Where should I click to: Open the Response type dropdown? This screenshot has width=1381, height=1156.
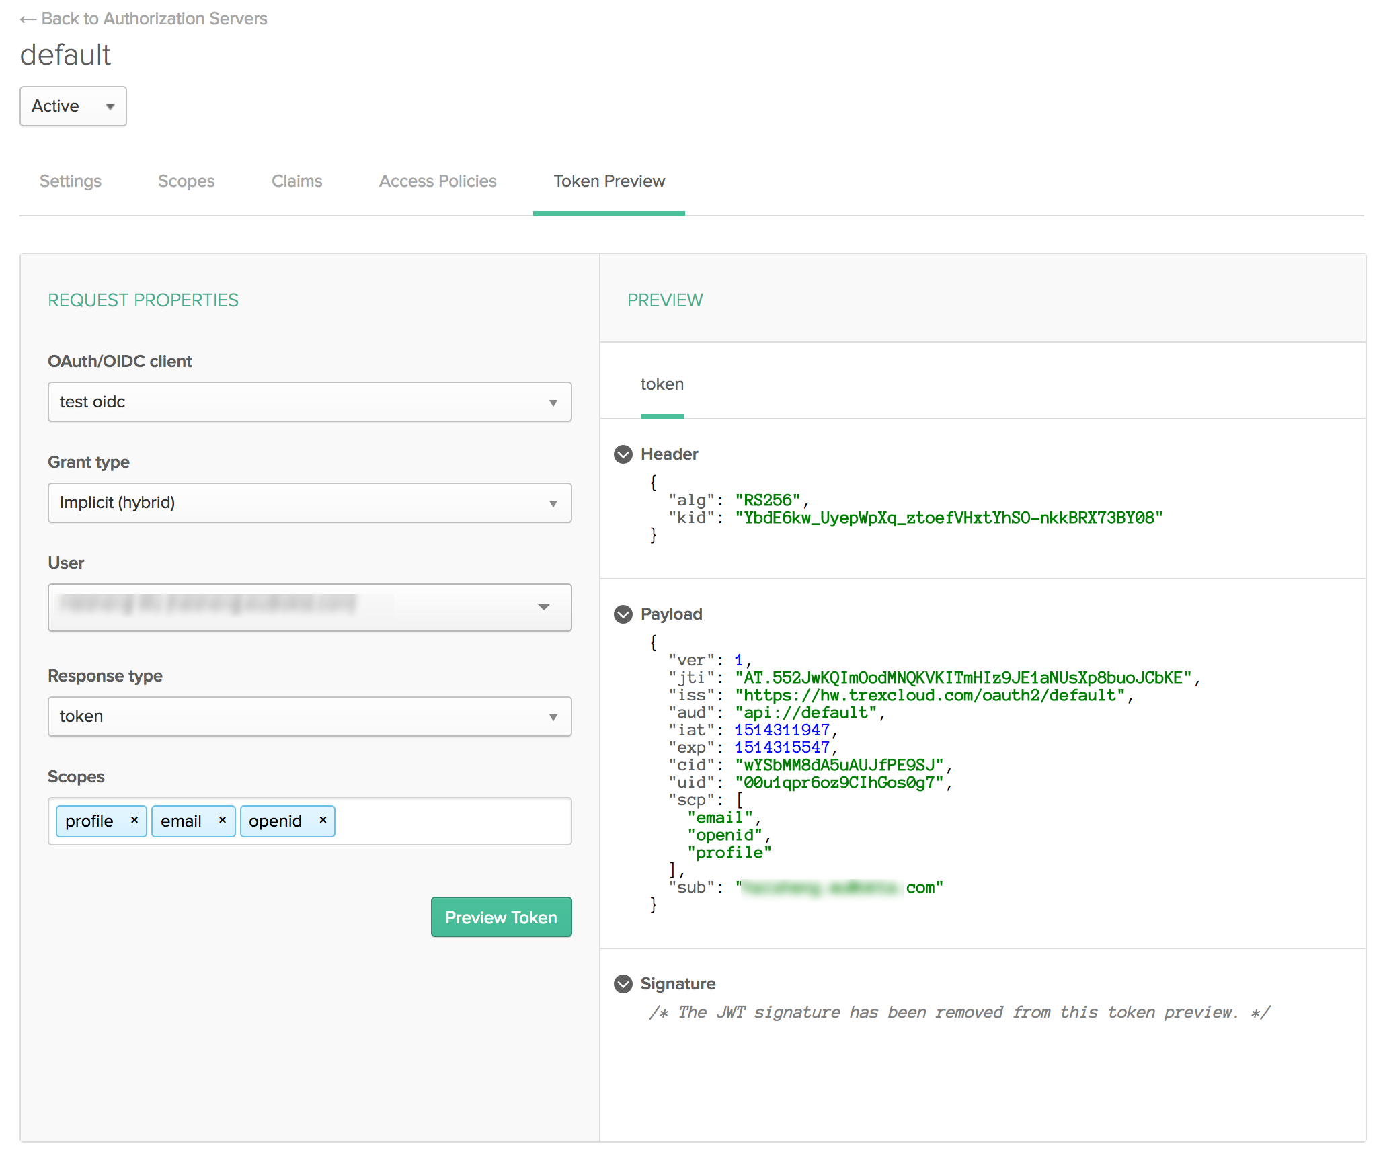tap(309, 716)
